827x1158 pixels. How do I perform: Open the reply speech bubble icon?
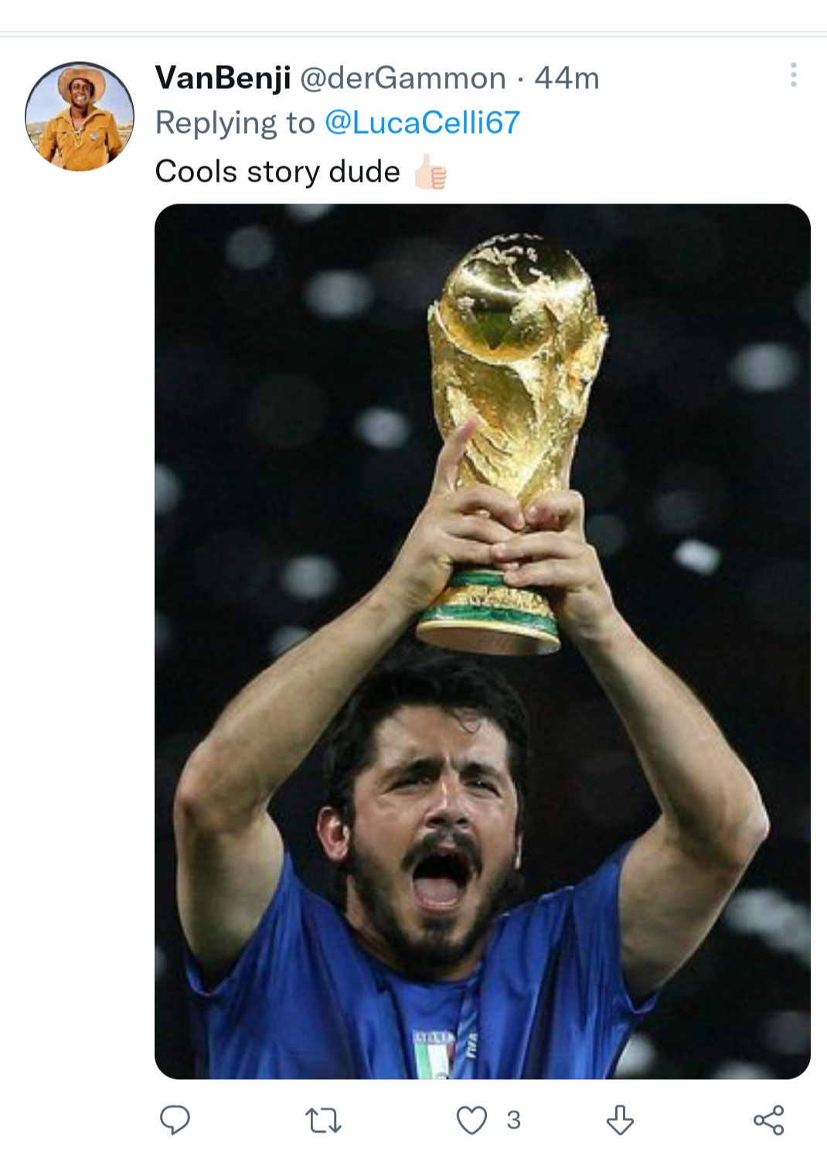click(175, 1119)
